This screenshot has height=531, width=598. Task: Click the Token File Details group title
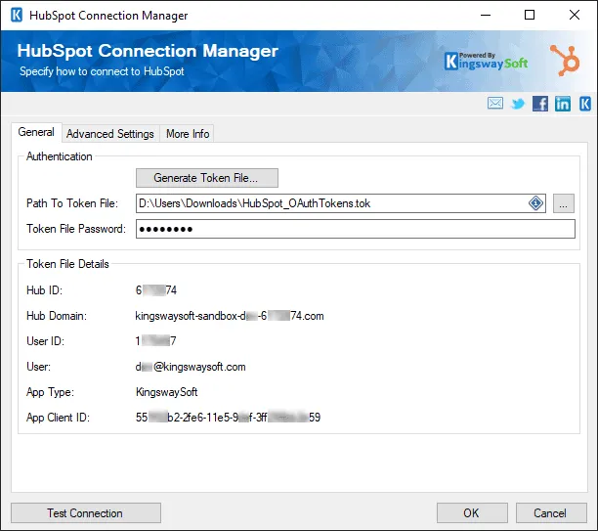tap(67, 264)
